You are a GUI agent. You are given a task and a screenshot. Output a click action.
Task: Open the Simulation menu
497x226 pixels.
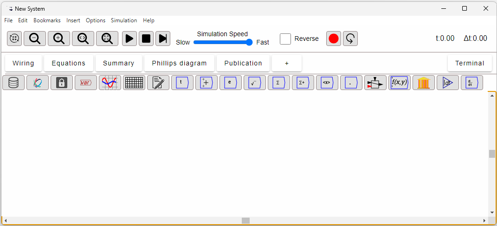[x=124, y=20]
